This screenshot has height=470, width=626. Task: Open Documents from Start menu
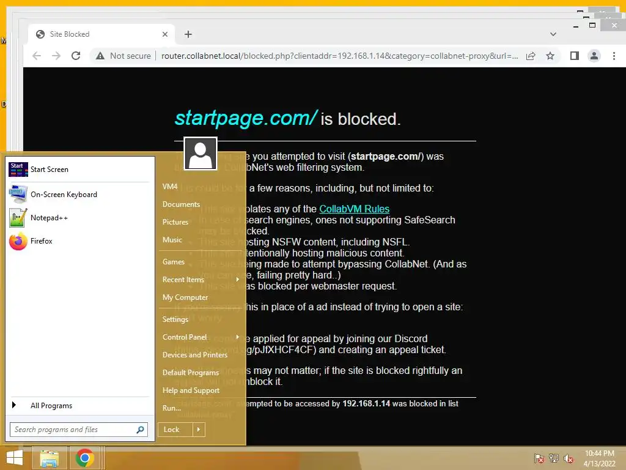(181, 204)
